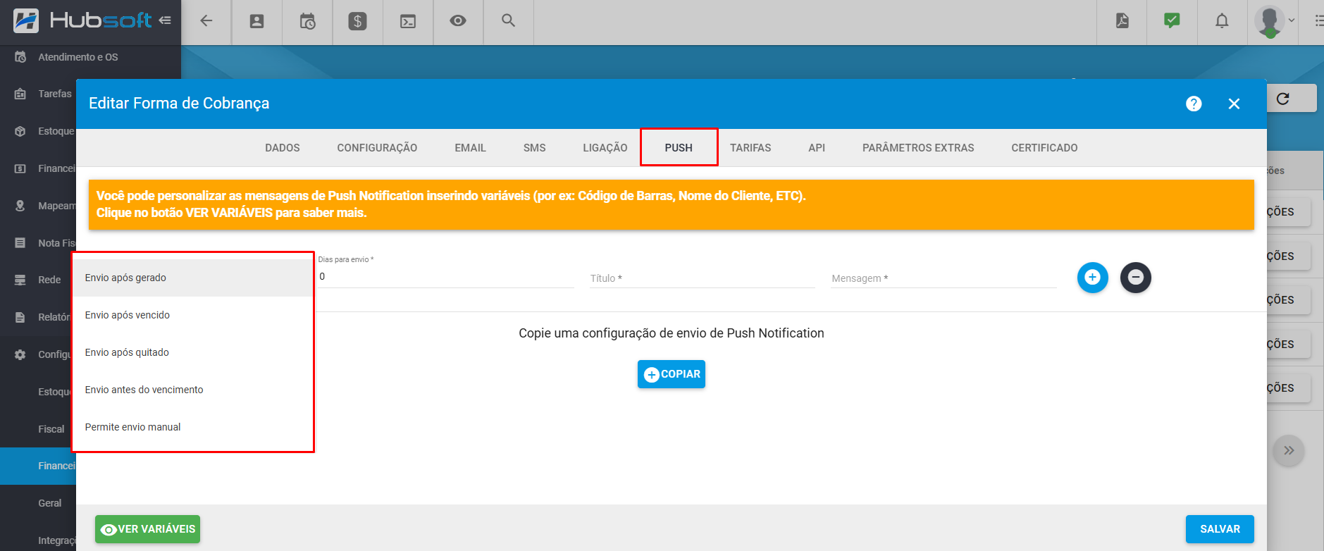Click the help question mark icon in dialog header
The image size is (1324, 551).
[x=1194, y=104]
